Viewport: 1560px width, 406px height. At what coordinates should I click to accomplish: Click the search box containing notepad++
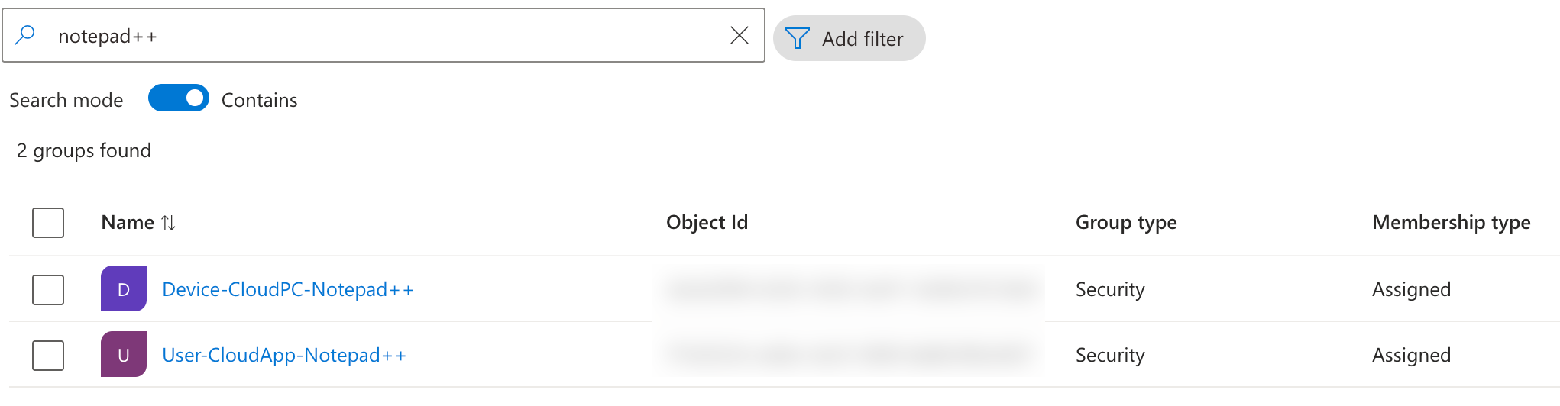(x=382, y=36)
